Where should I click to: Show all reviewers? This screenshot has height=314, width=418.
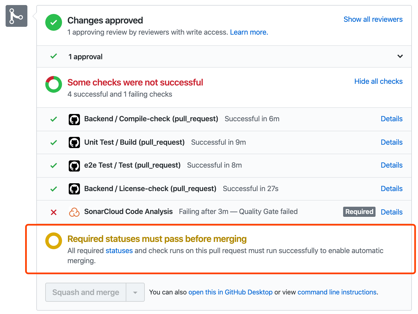373,19
